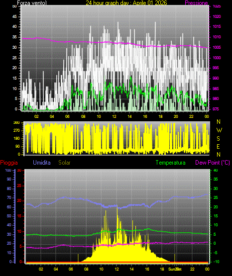Click the E compass direction label

pos(218,147)
